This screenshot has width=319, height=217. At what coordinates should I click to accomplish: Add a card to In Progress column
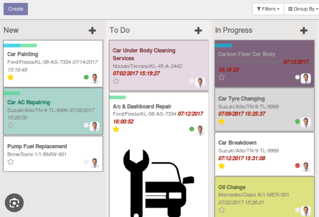[304, 30]
